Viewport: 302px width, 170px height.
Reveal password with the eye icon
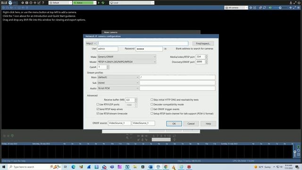click(x=165, y=49)
